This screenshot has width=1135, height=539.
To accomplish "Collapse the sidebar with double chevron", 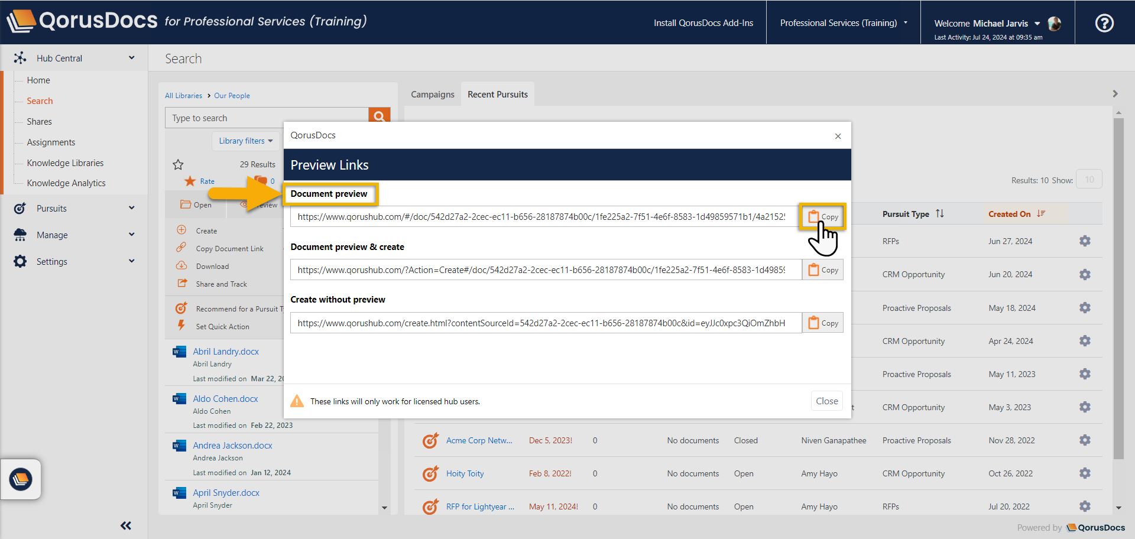I will (125, 525).
